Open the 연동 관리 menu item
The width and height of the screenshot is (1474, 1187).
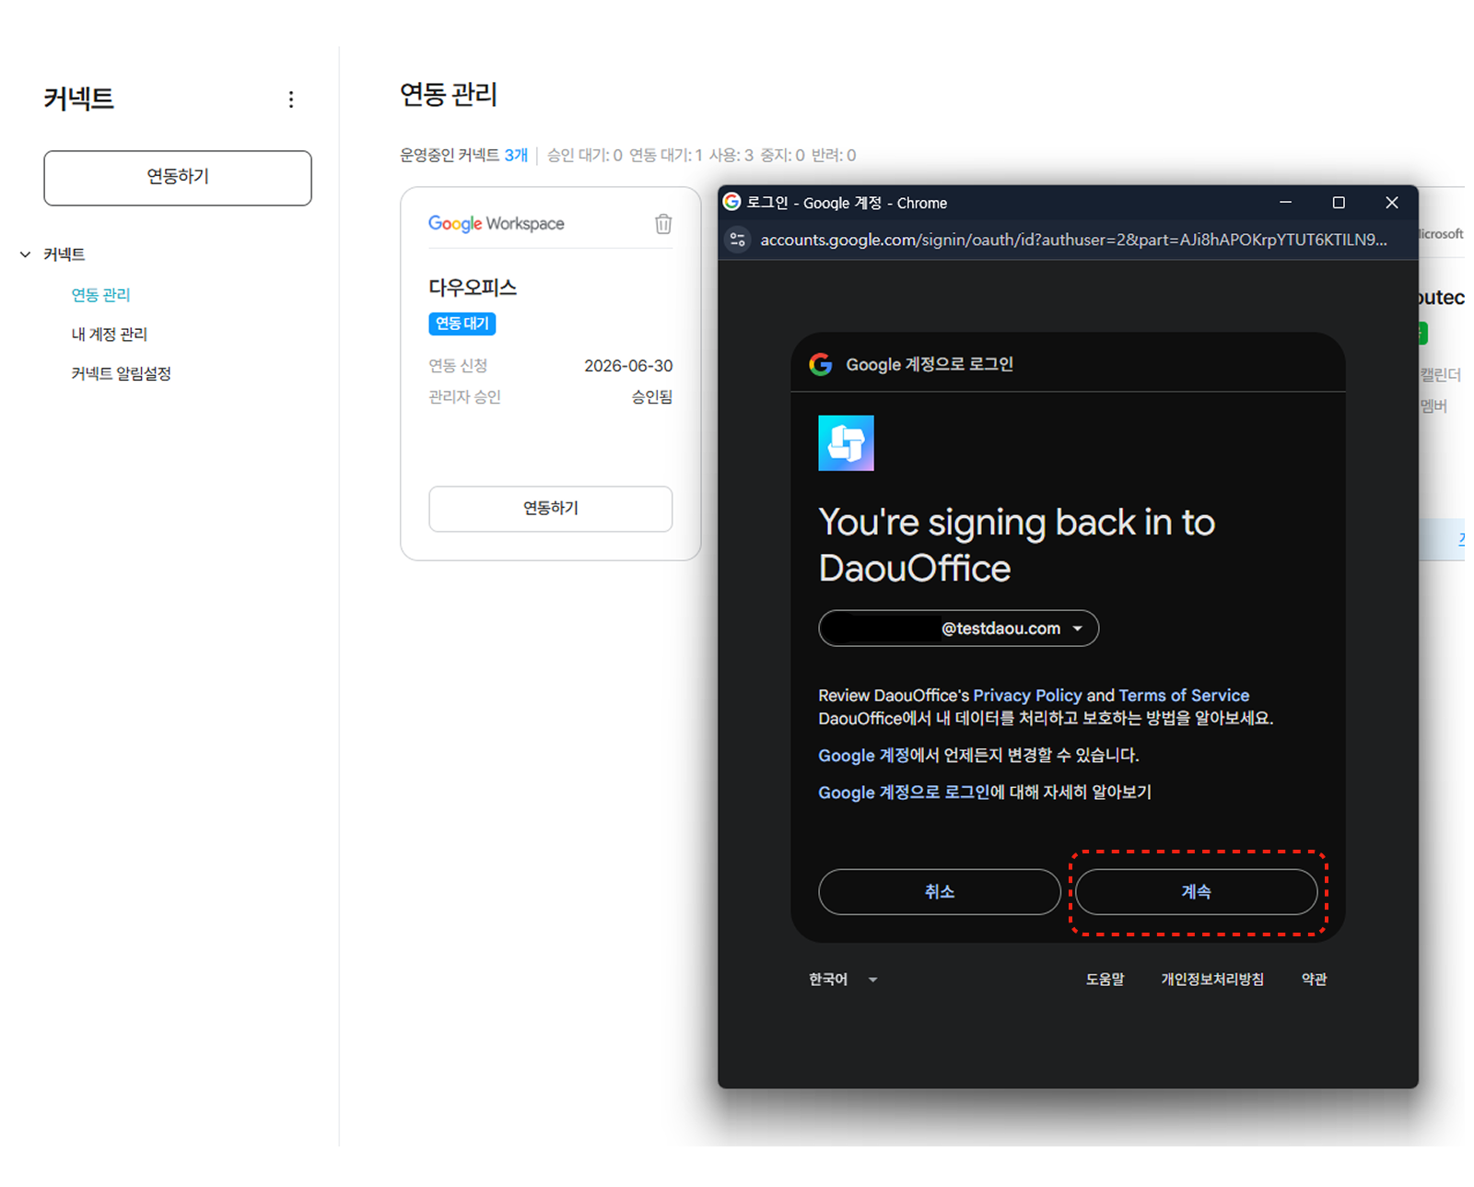(101, 295)
